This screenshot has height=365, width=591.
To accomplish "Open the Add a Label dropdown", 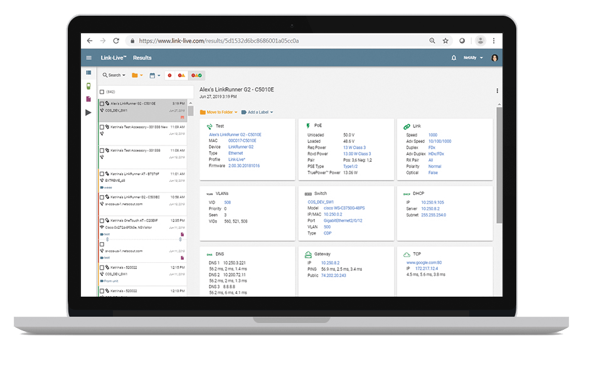I will pyautogui.click(x=257, y=111).
